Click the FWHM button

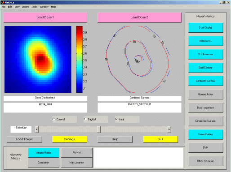[x=77, y=153]
